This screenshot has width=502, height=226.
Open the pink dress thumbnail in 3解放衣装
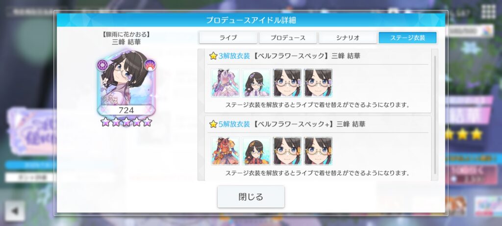[x=225, y=83]
